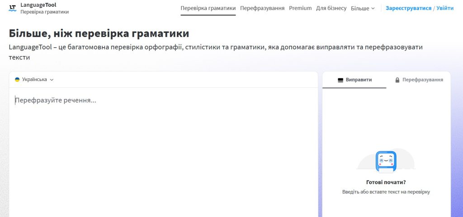Click the Увійти login link
463x217 pixels.
pyautogui.click(x=445, y=8)
